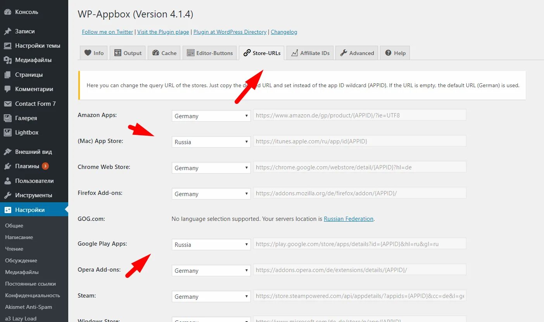Click the Инструменты wrench icon
The width and height of the screenshot is (544, 322).
(8, 195)
